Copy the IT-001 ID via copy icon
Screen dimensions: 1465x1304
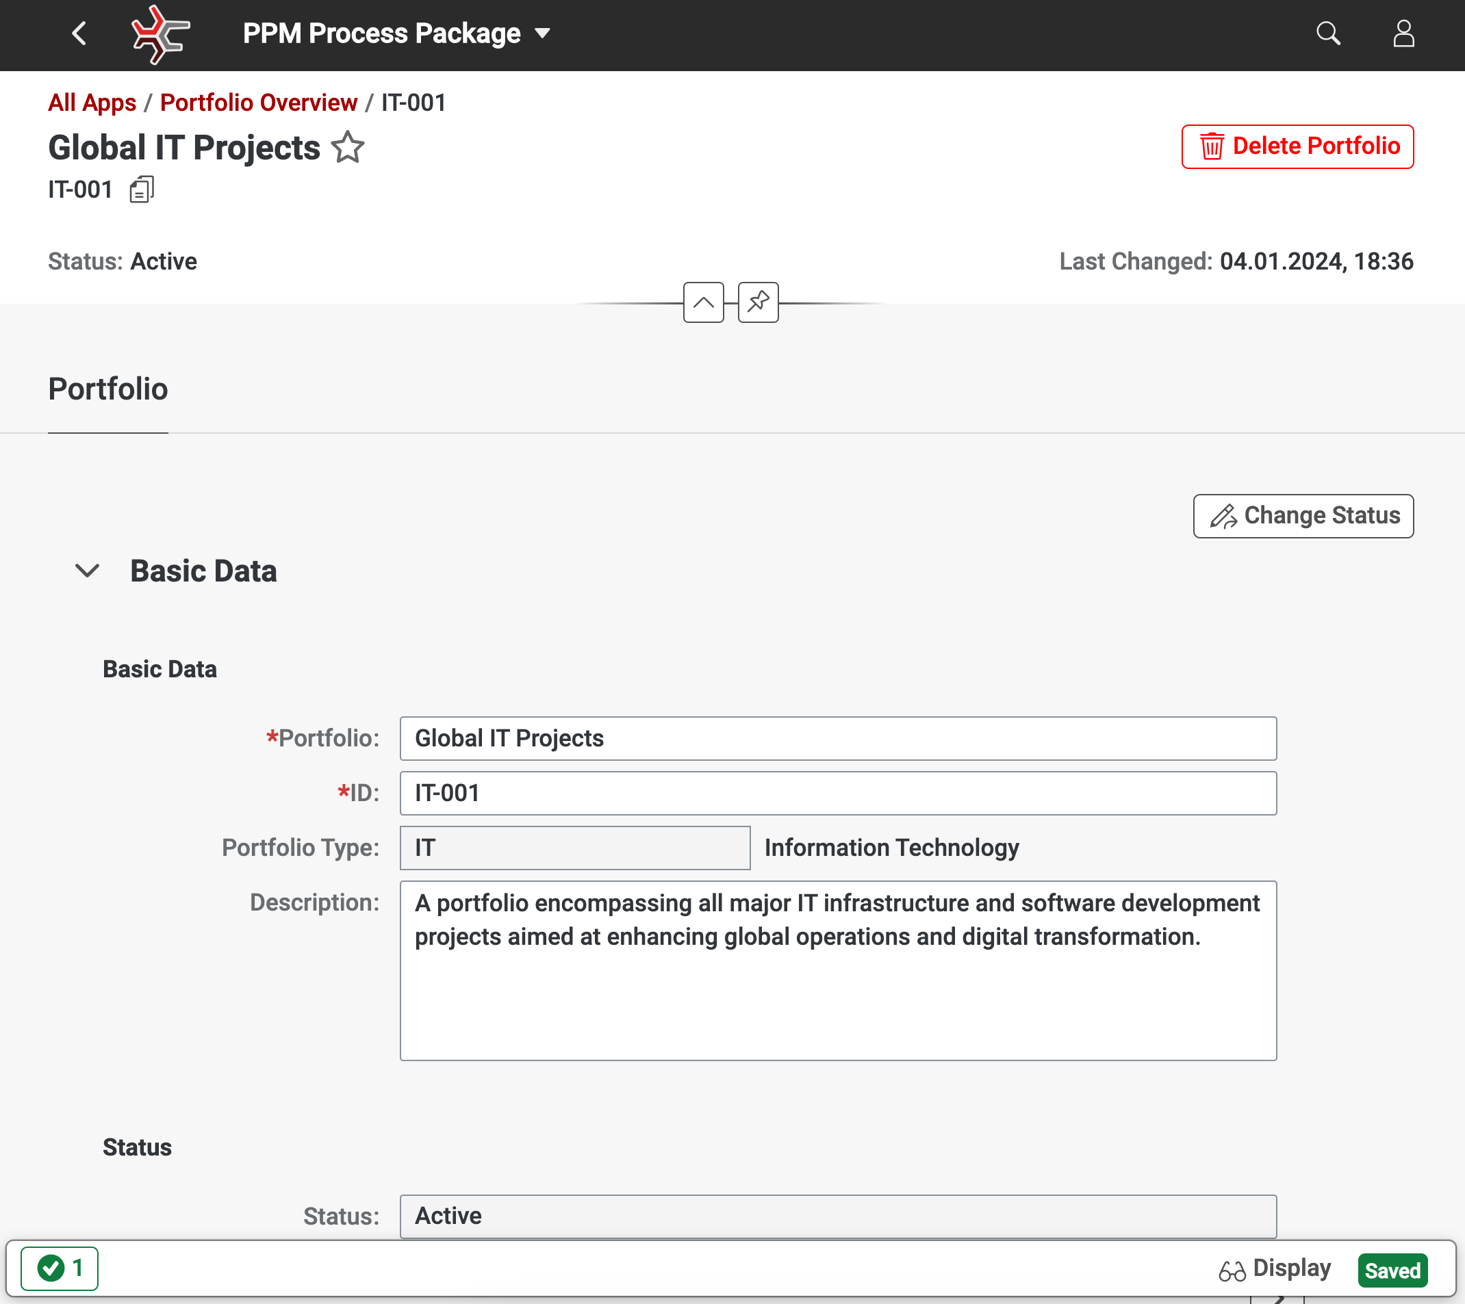141,190
